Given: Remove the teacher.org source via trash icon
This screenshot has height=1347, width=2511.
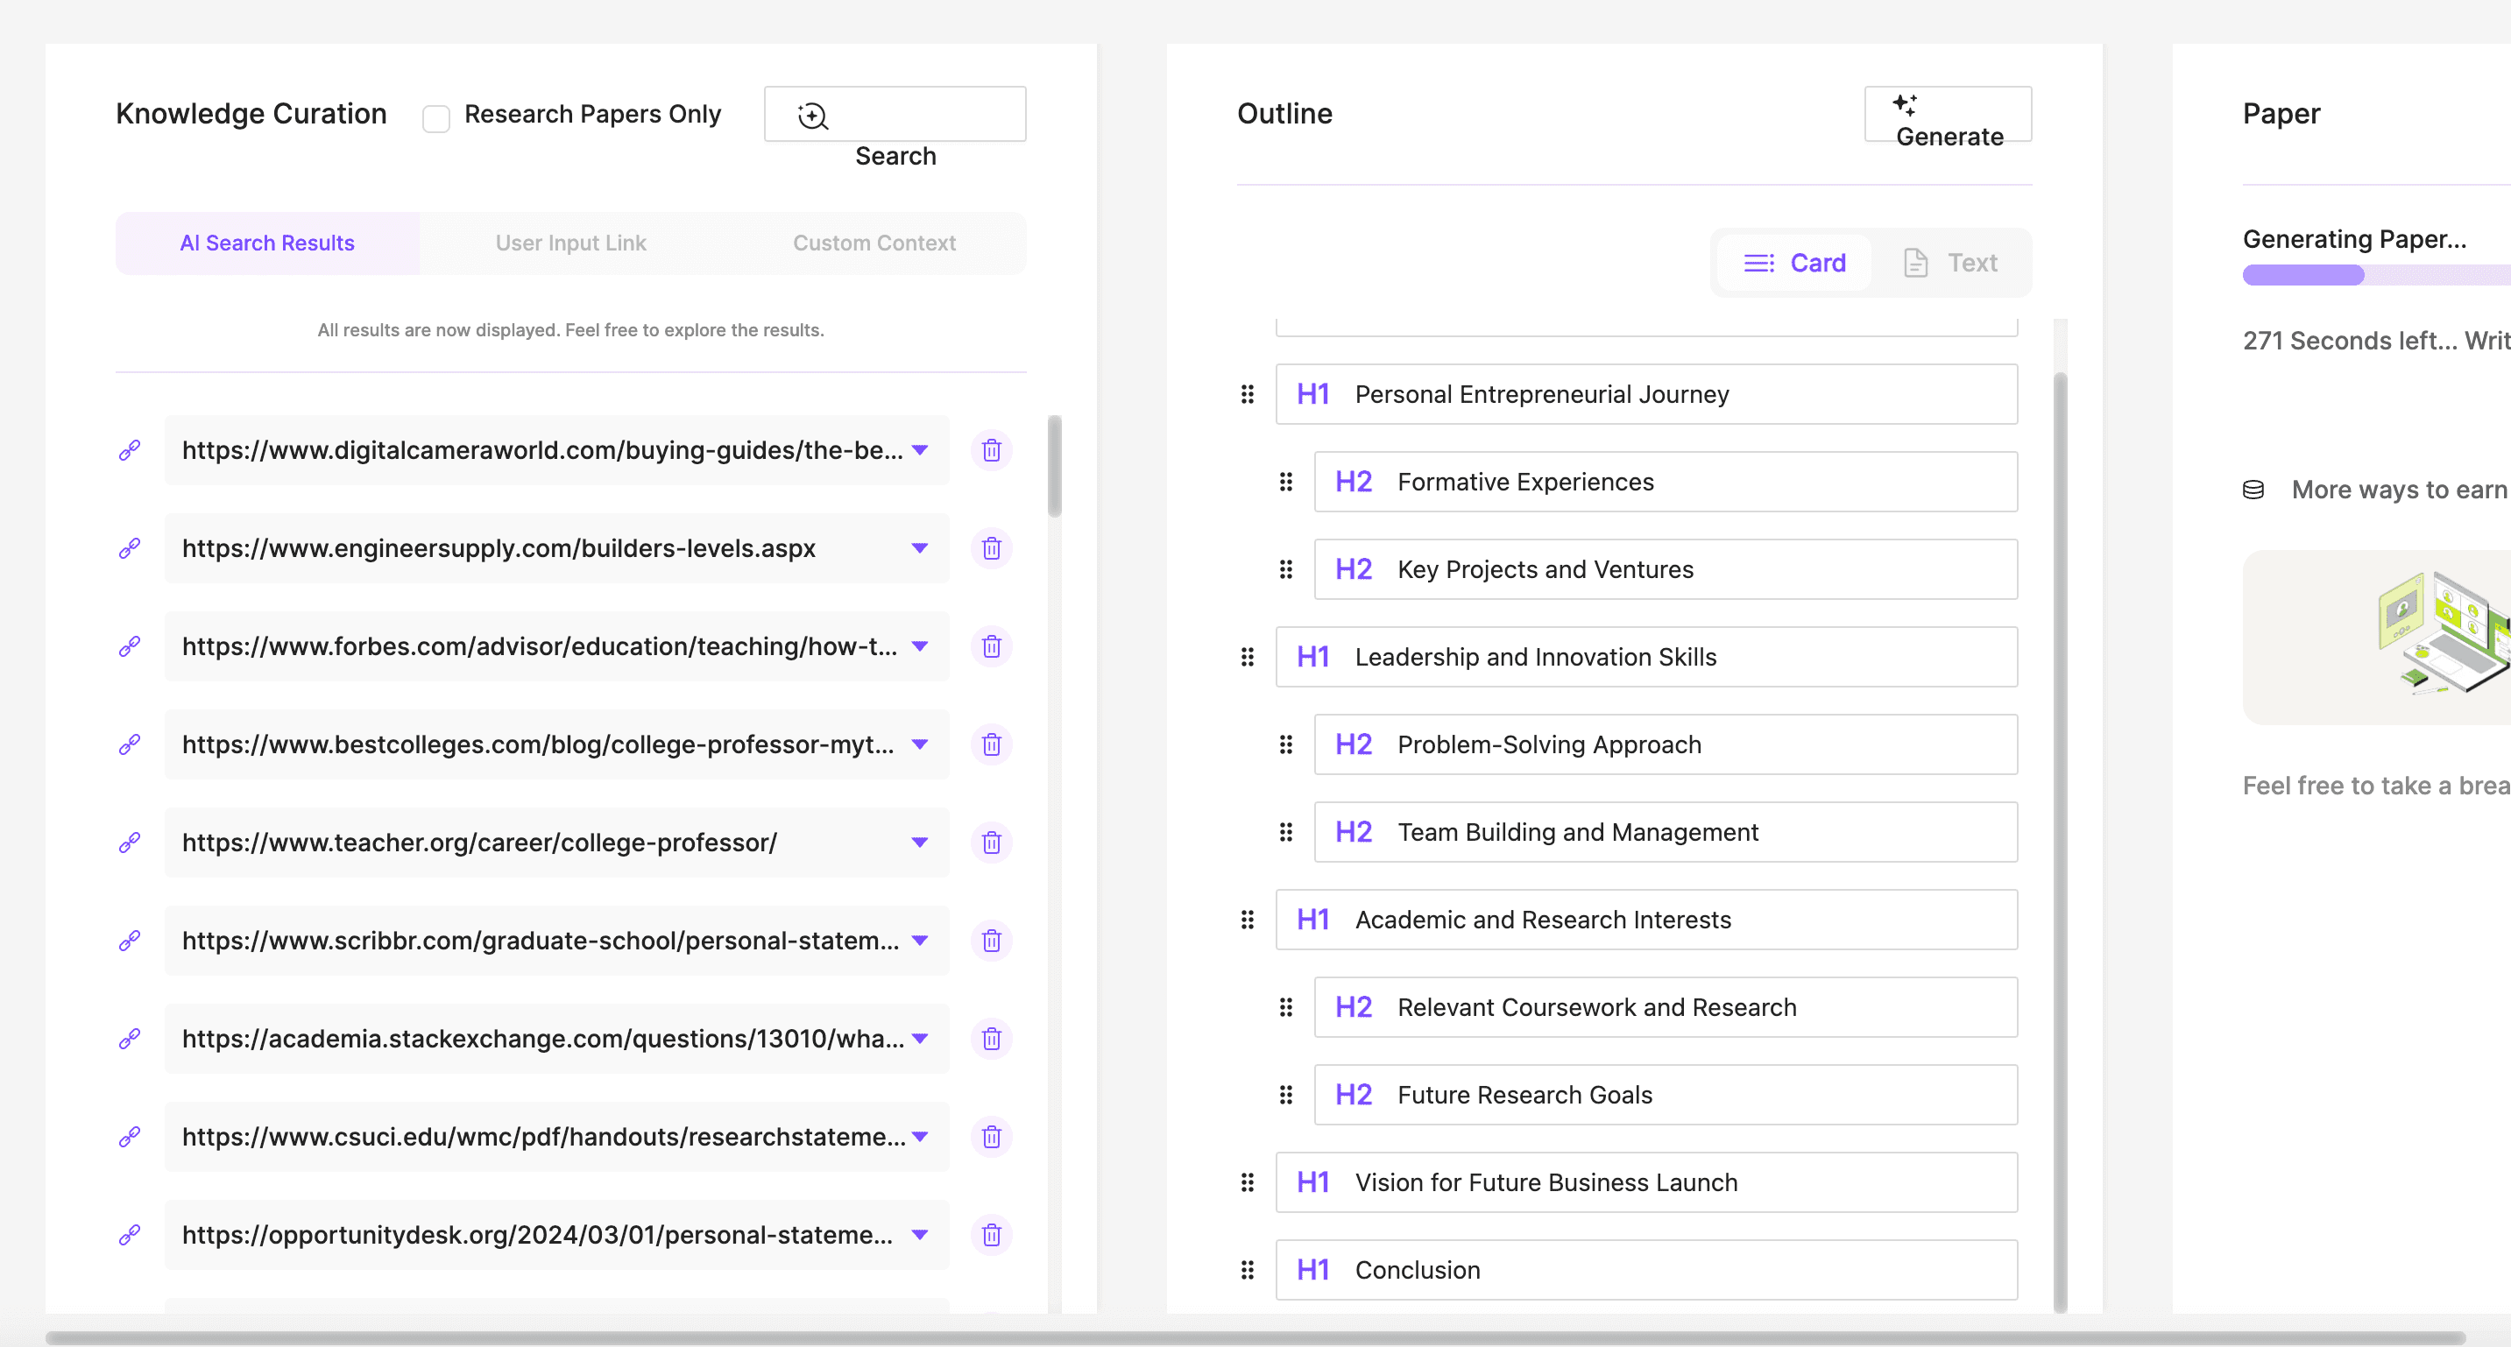Looking at the screenshot, I should (x=991, y=843).
